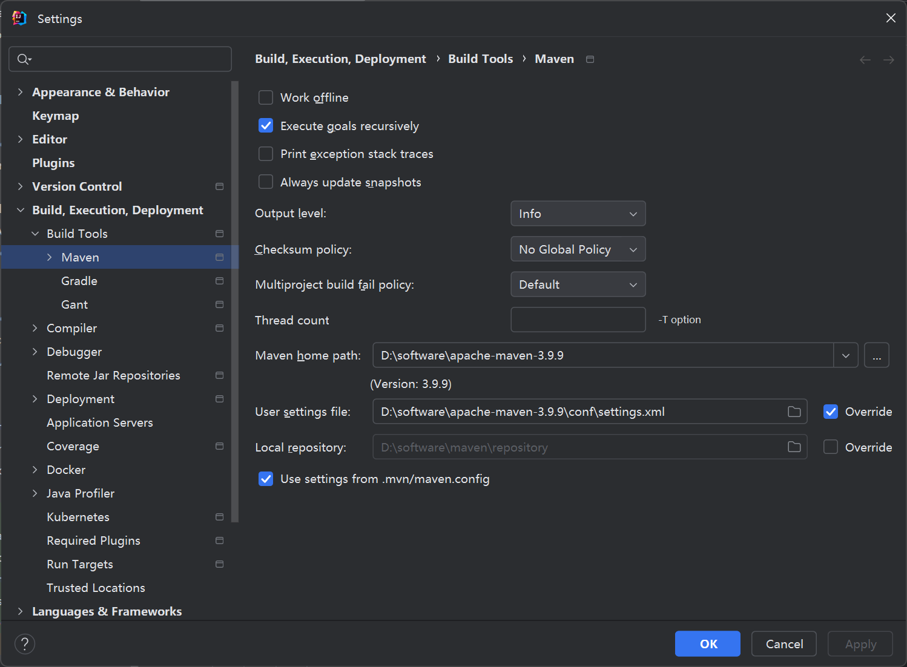Click the project icon on Remote Jar Repositories row
Viewport: 907px width, 667px height.
pos(219,375)
